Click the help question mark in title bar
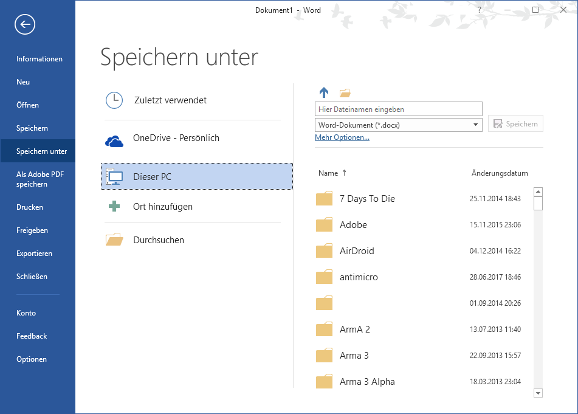This screenshot has width=578, height=414. 479,10
